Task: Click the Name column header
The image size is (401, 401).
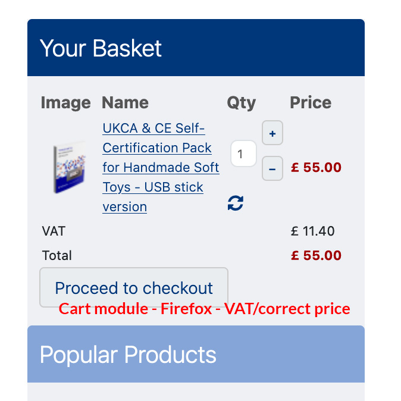Action: 125,102
